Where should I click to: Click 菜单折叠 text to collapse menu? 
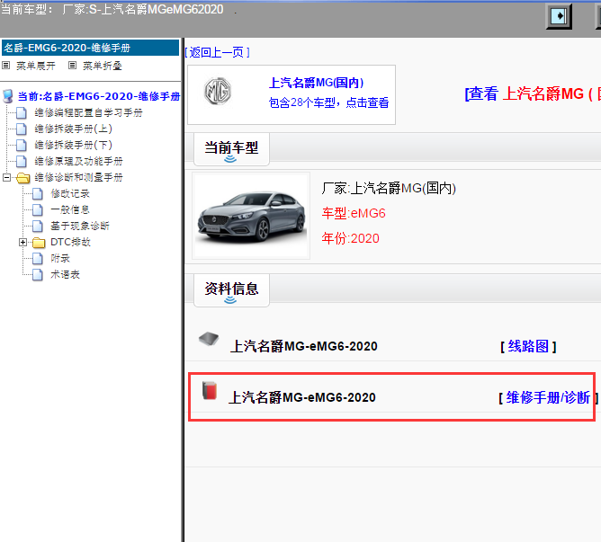click(103, 66)
